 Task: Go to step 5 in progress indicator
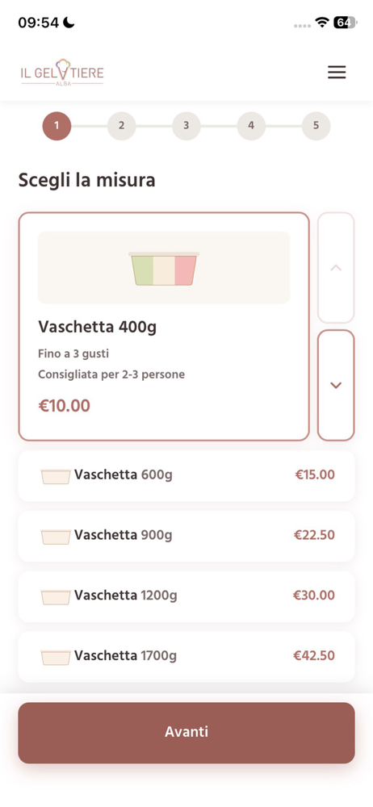(316, 126)
